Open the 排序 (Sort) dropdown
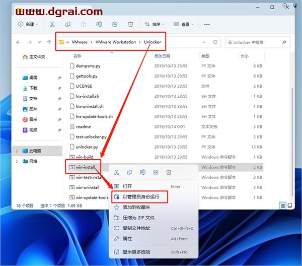The image size is (302, 266). [155, 24]
